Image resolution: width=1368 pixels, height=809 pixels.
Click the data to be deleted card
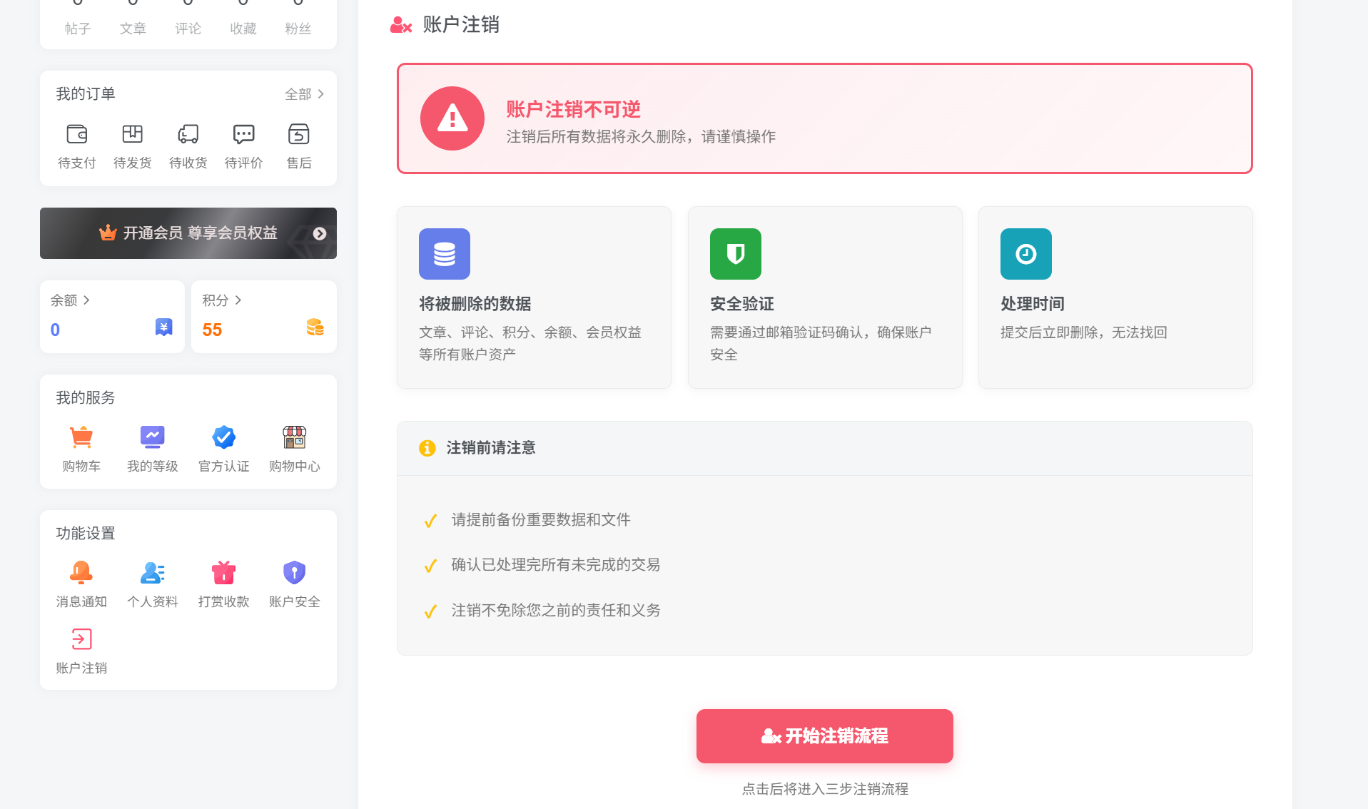[534, 297]
